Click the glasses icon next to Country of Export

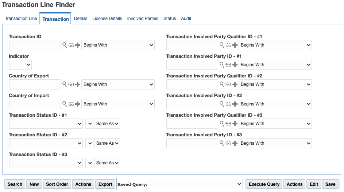click(71, 84)
